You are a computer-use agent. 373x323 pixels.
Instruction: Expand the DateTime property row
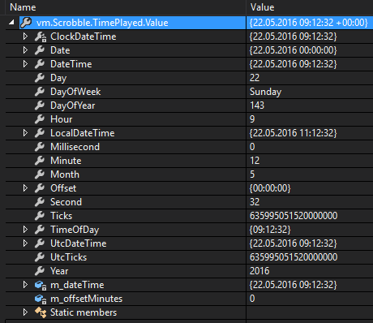[25, 64]
